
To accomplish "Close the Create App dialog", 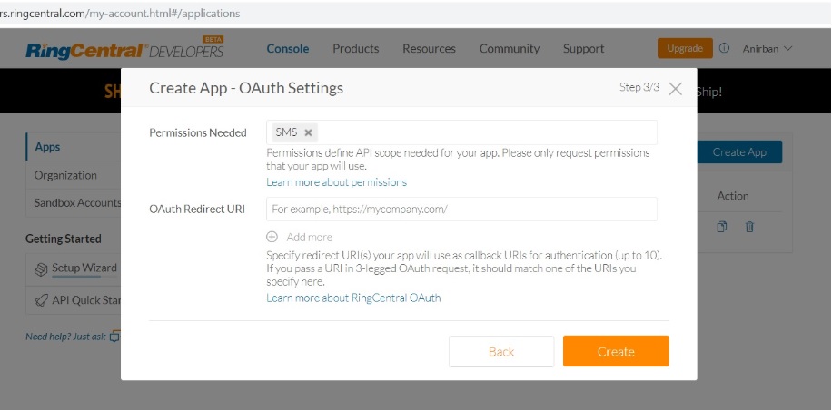I will (x=675, y=89).
